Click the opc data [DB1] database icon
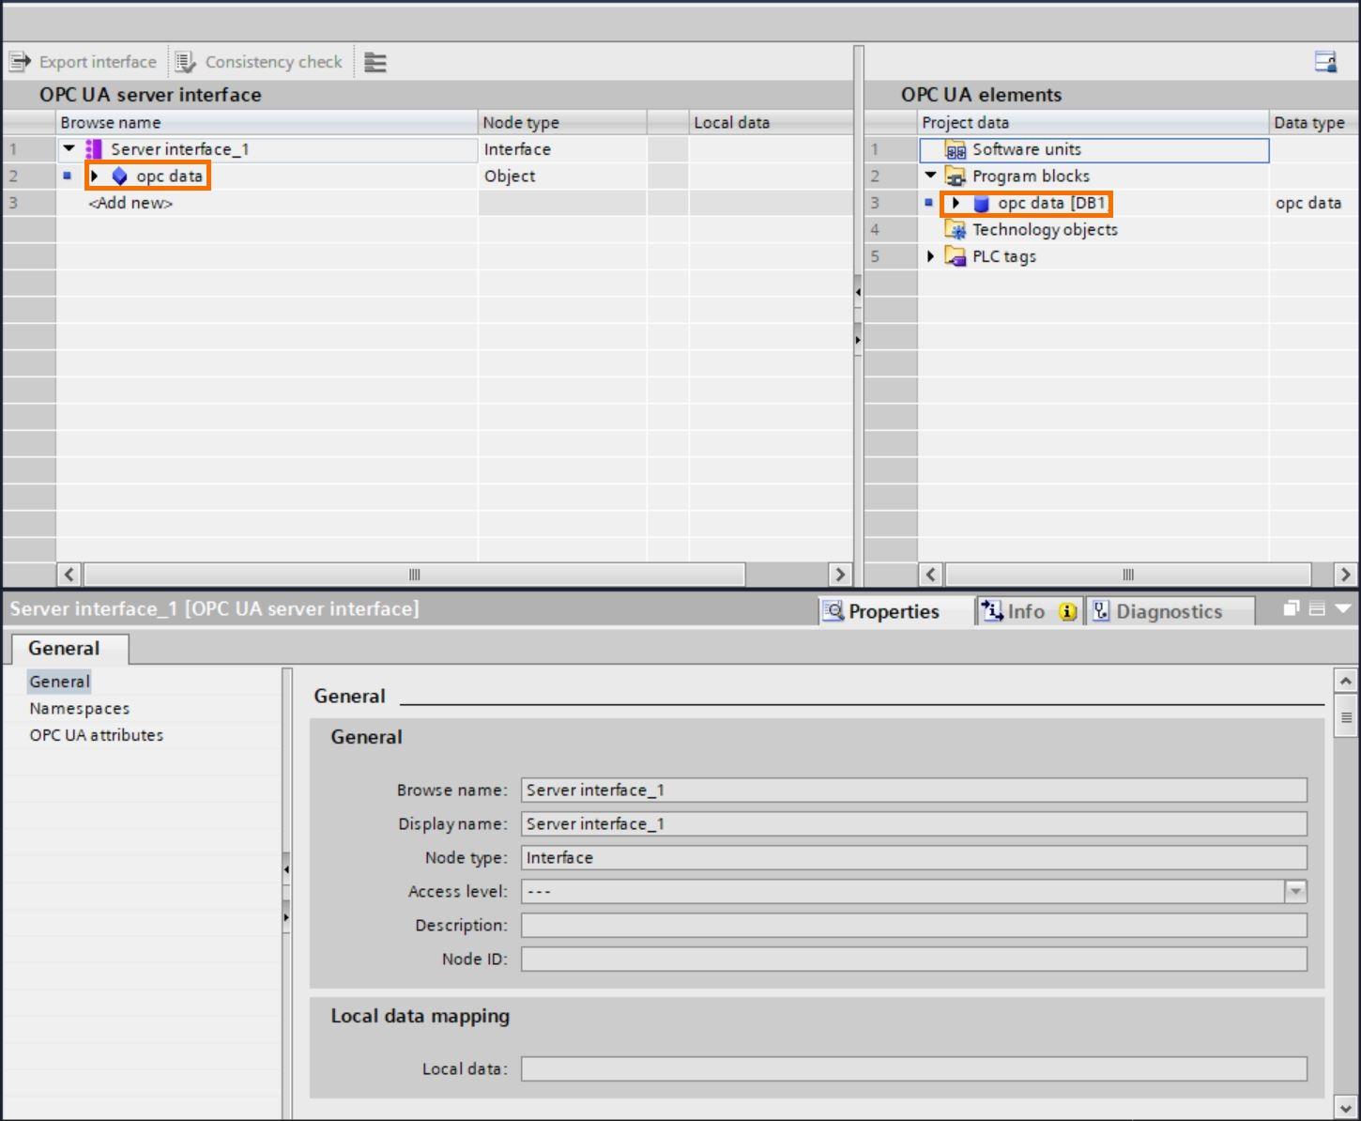Screen dimensions: 1361x1121 981,204
